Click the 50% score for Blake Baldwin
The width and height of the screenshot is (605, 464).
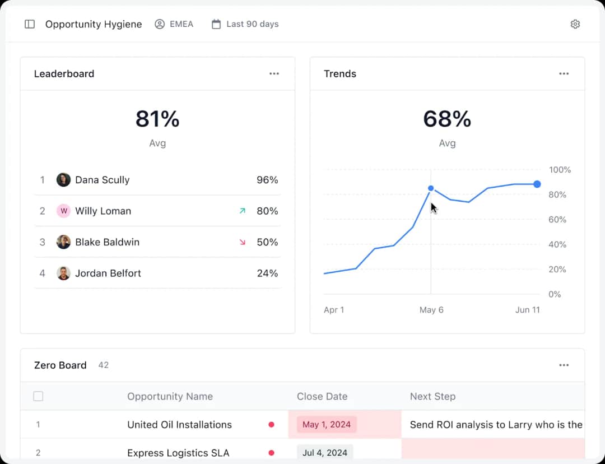267,242
